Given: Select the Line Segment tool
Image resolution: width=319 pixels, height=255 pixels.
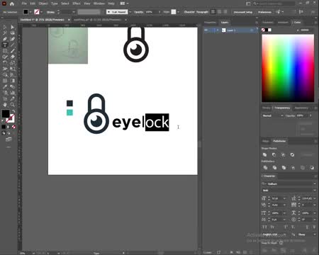Looking at the screenshot, I should pyautogui.click(x=13, y=45).
